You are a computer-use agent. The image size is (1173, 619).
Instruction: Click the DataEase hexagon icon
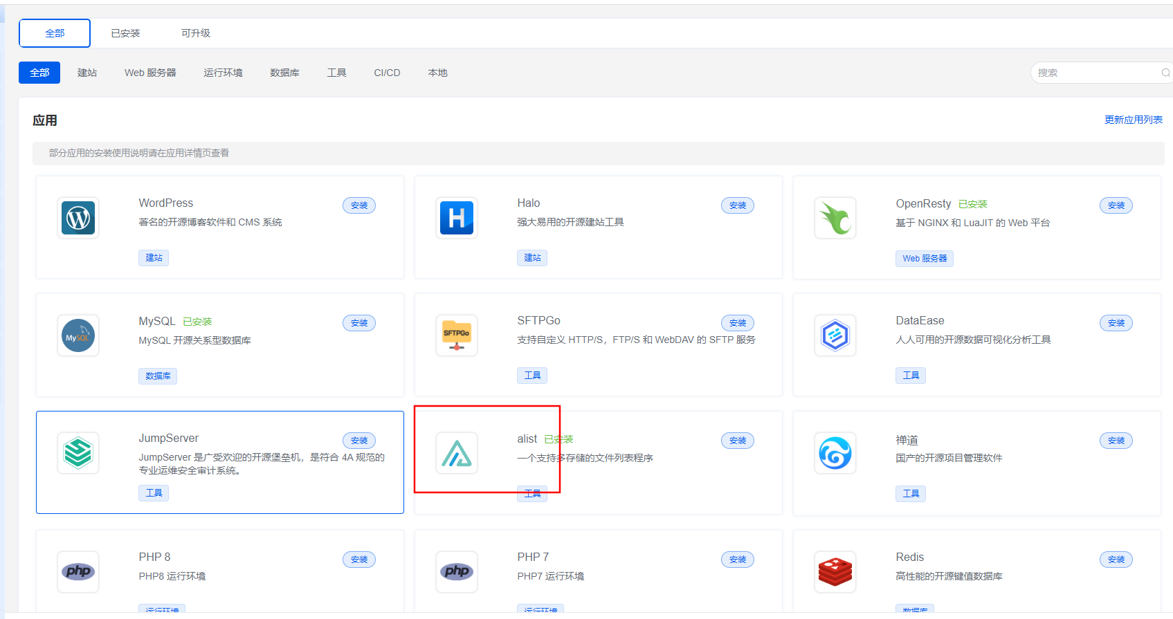[x=835, y=335]
